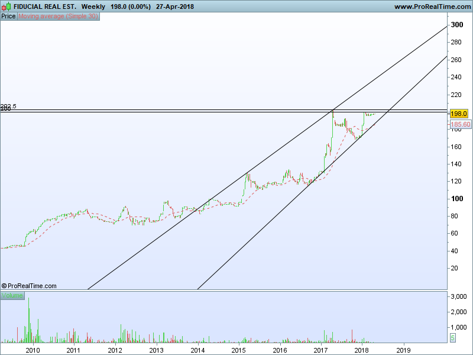Click the 2,000 volume axis label

[x=459, y=312]
